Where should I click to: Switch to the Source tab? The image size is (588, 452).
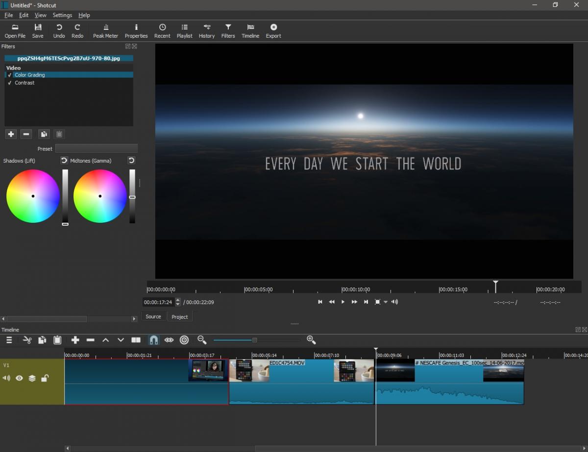(x=153, y=317)
